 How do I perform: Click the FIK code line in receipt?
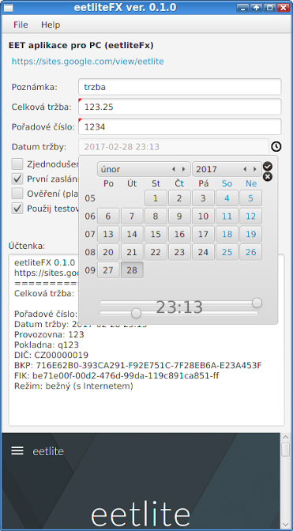coord(118,375)
